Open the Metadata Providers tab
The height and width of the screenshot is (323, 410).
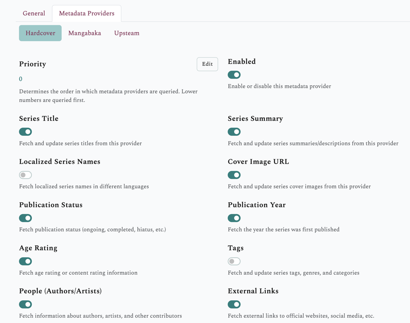(87, 13)
